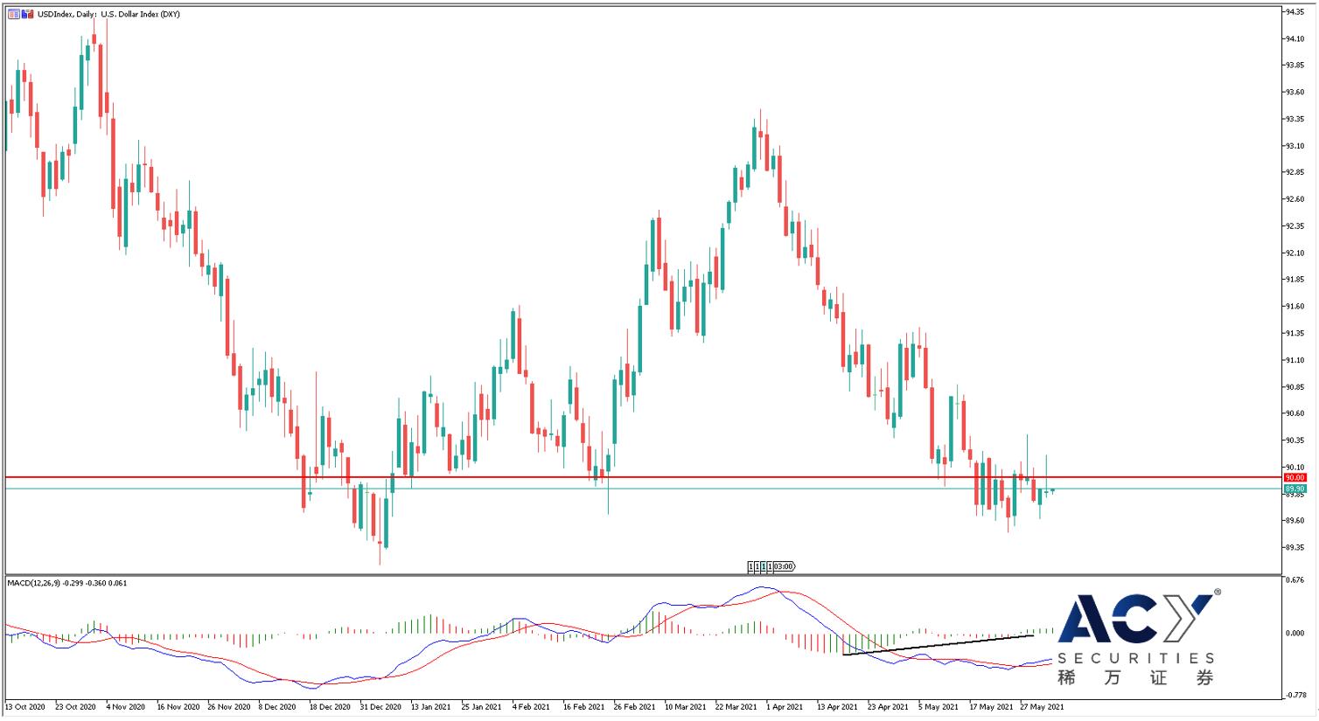Toggle the one-click trading panel icon
1319x721 pixels.
[13, 14]
